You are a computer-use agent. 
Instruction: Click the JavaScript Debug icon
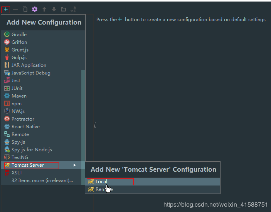click(x=7, y=73)
